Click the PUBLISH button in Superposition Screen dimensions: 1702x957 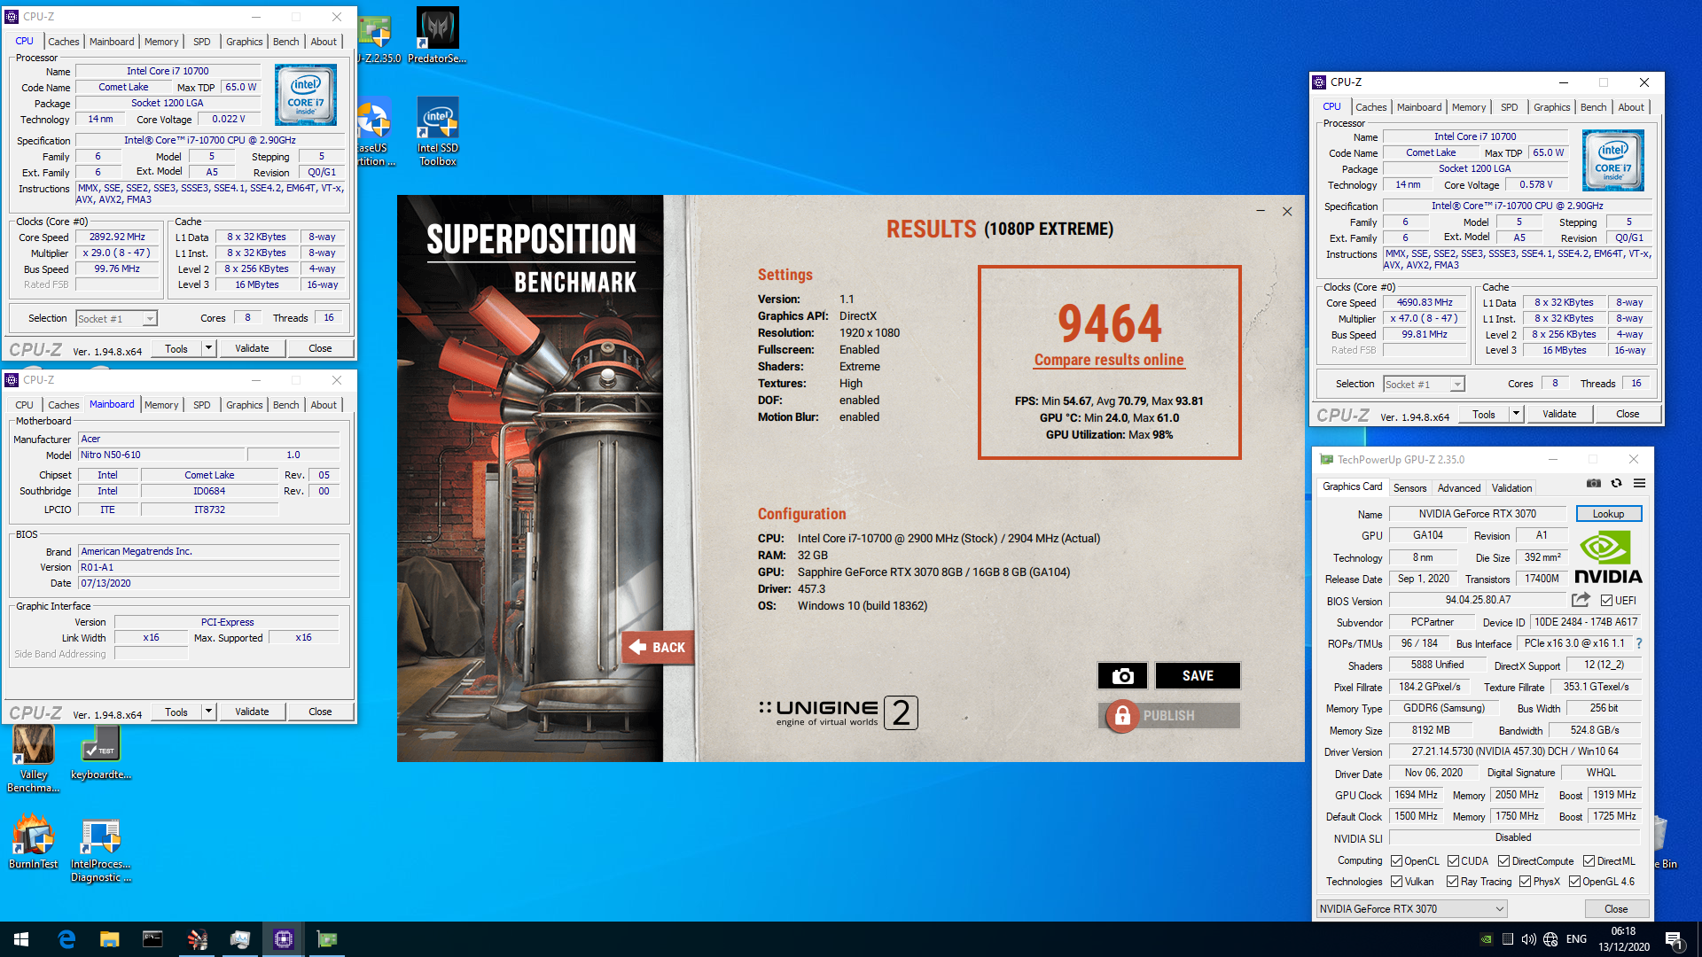point(1169,715)
